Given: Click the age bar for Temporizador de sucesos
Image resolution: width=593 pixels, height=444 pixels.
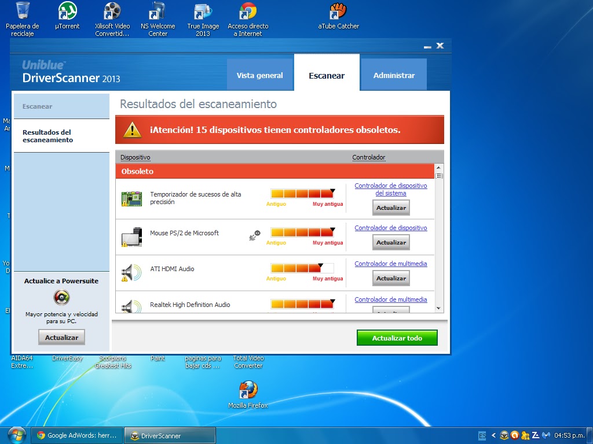Looking at the screenshot, I should [x=302, y=194].
